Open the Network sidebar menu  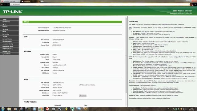coord(10,27)
